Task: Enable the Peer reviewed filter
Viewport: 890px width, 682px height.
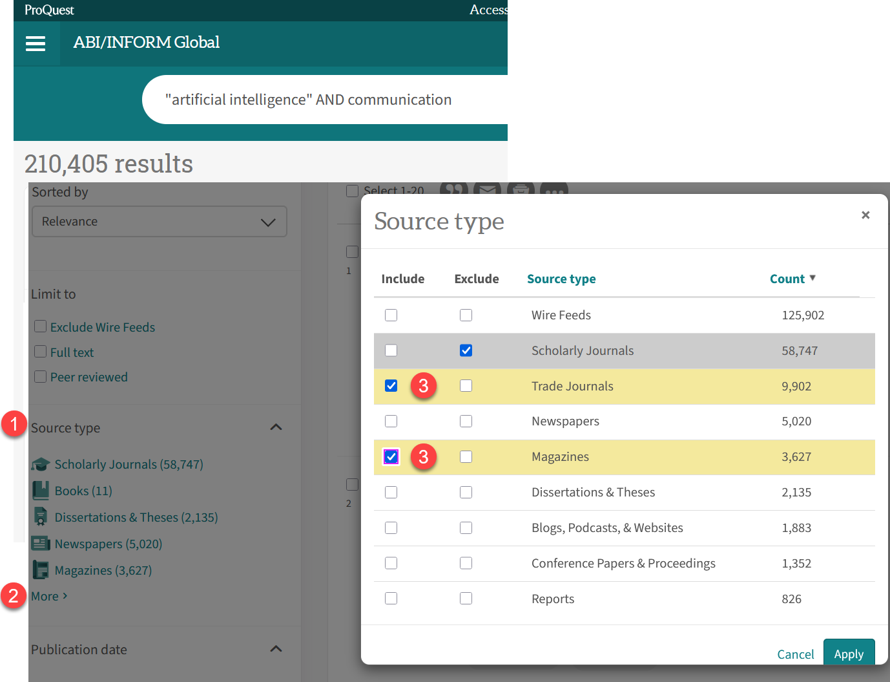Action: [40, 376]
